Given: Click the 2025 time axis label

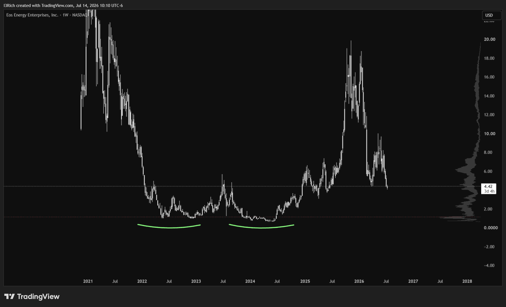Looking at the screenshot, I should tap(305, 281).
